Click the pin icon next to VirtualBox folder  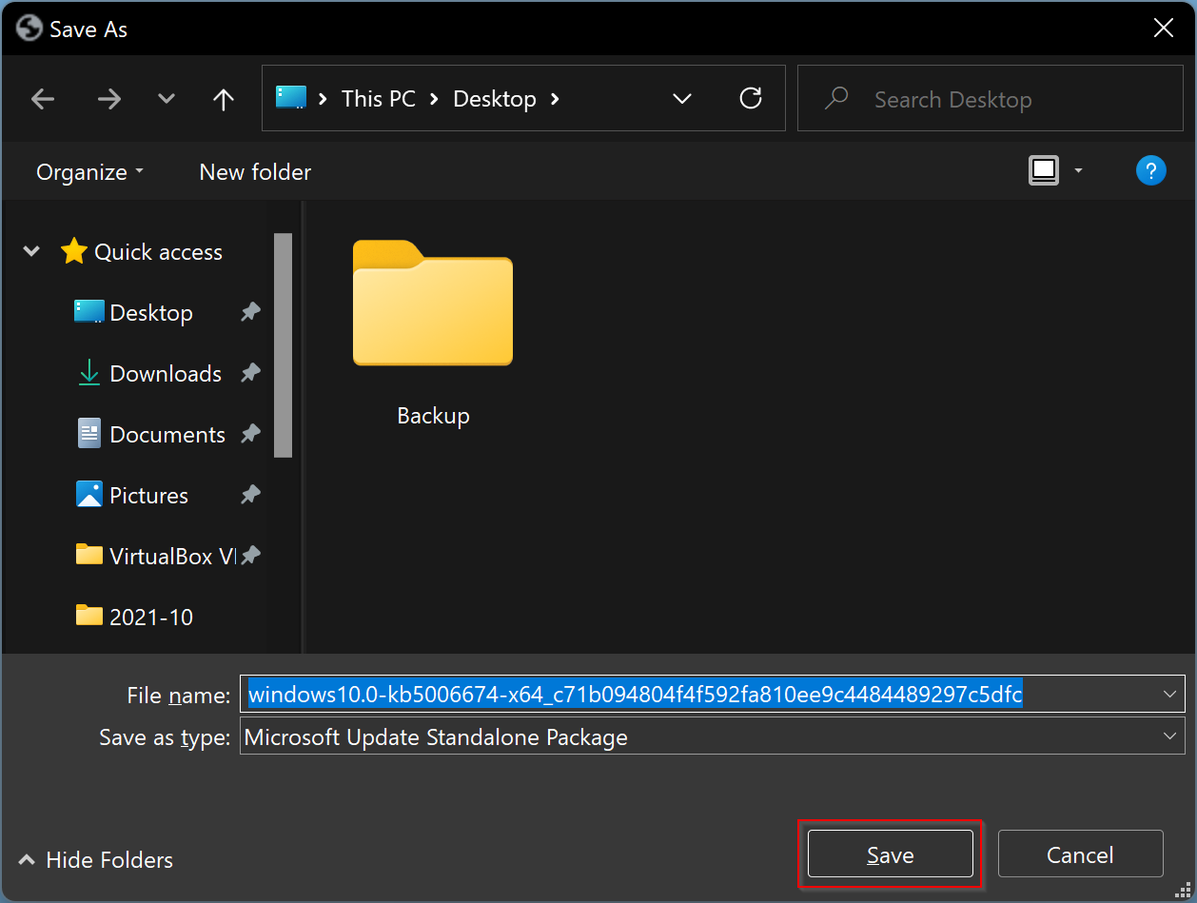click(x=251, y=556)
